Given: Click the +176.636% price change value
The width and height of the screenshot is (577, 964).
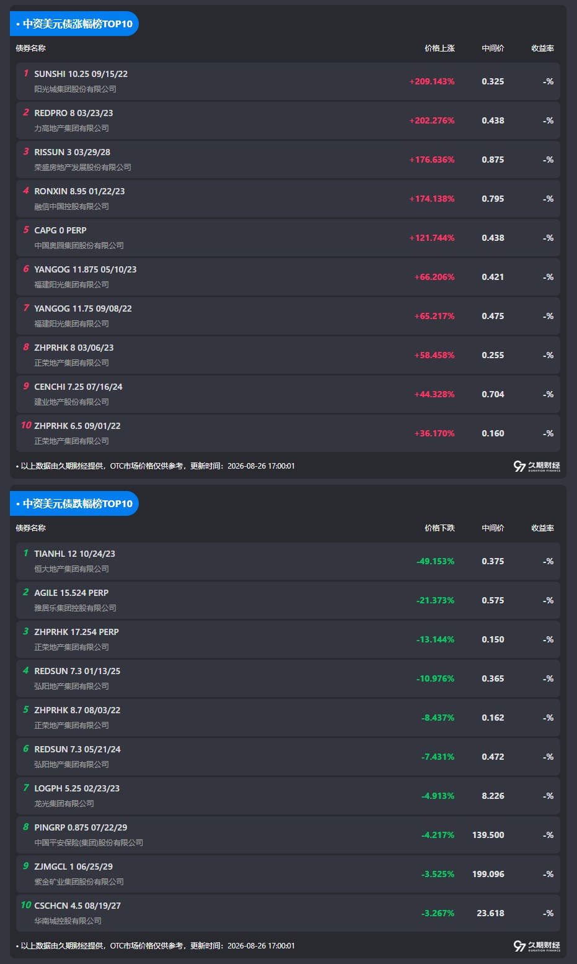Looking at the screenshot, I should [432, 160].
